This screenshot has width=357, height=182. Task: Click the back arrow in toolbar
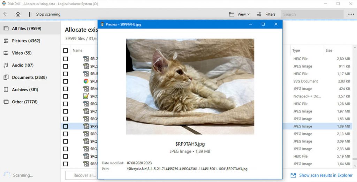pos(6,14)
